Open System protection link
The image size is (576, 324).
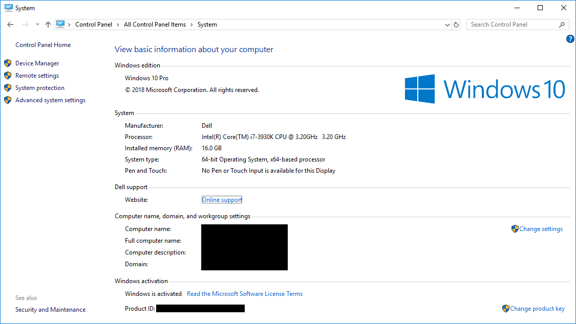tap(39, 88)
